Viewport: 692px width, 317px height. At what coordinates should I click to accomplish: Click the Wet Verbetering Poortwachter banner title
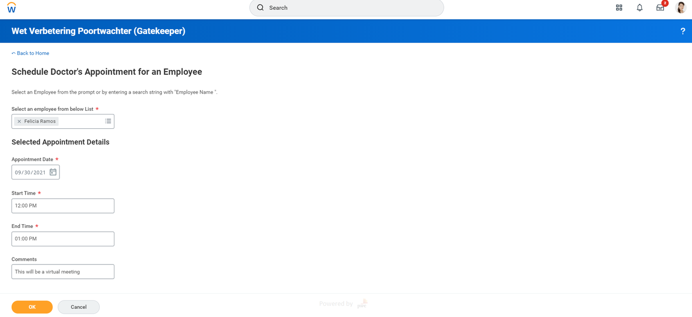pyautogui.click(x=98, y=31)
